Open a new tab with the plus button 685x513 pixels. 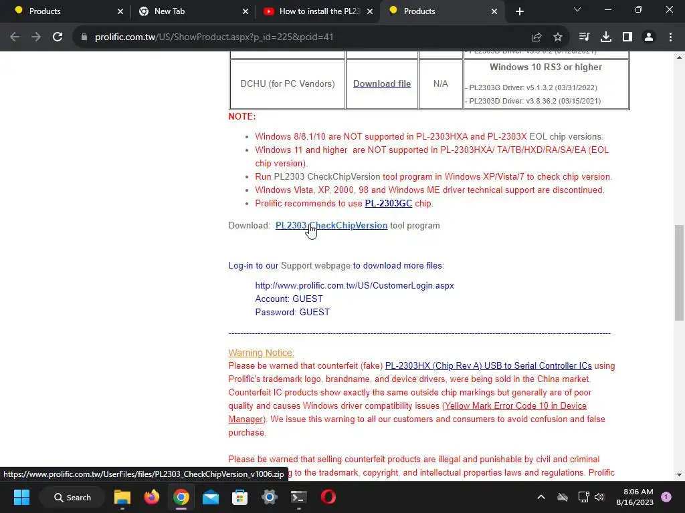pyautogui.click(x=519, y=11)
